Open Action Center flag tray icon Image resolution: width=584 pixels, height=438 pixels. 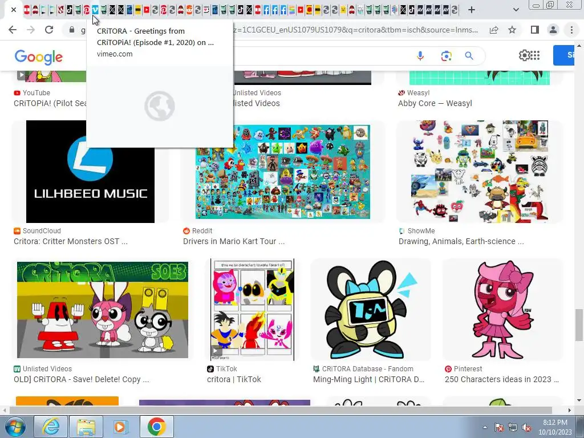click(498, 427)
